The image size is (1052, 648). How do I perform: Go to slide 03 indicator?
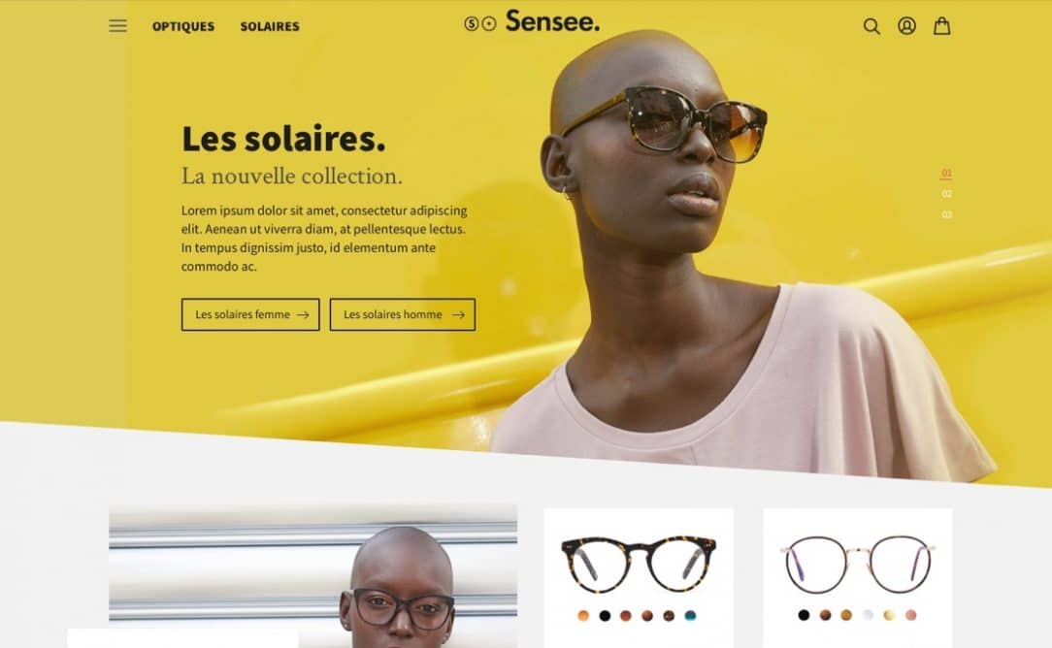tap(946, 214)
